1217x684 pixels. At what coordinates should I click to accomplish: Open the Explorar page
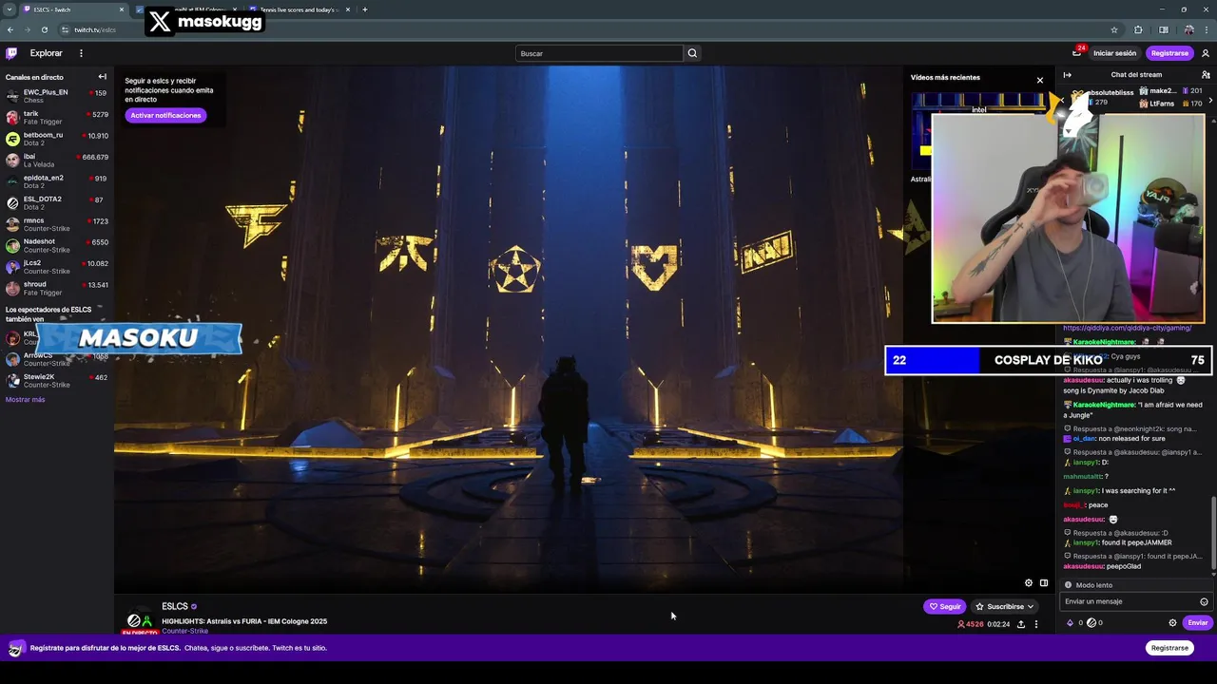click(46, 53)
